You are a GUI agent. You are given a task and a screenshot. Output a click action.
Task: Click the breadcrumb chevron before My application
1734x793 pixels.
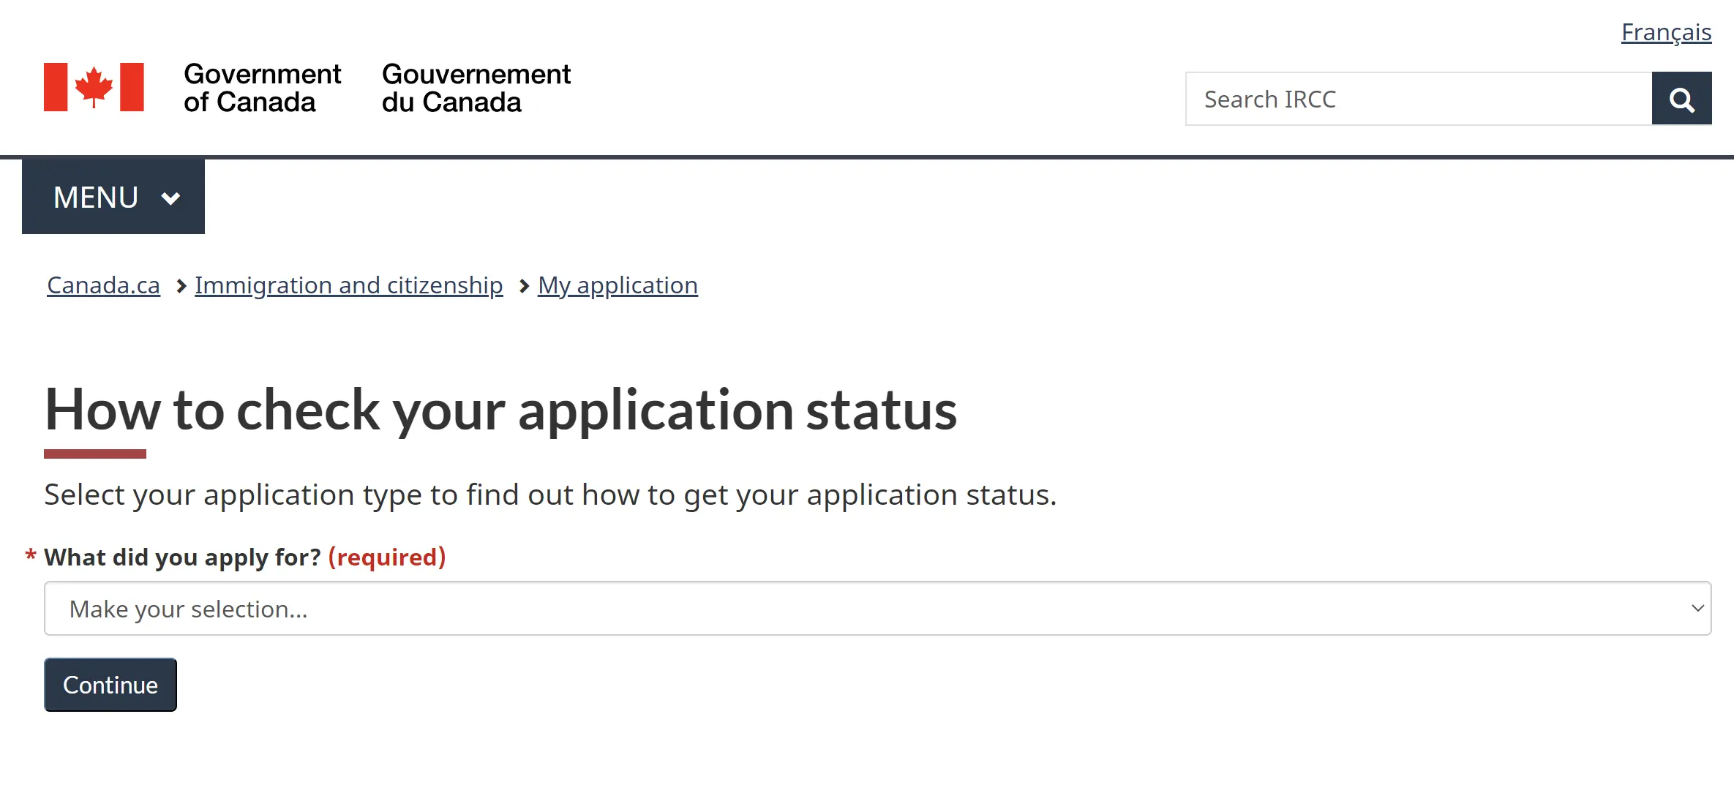tap(523, 286)
